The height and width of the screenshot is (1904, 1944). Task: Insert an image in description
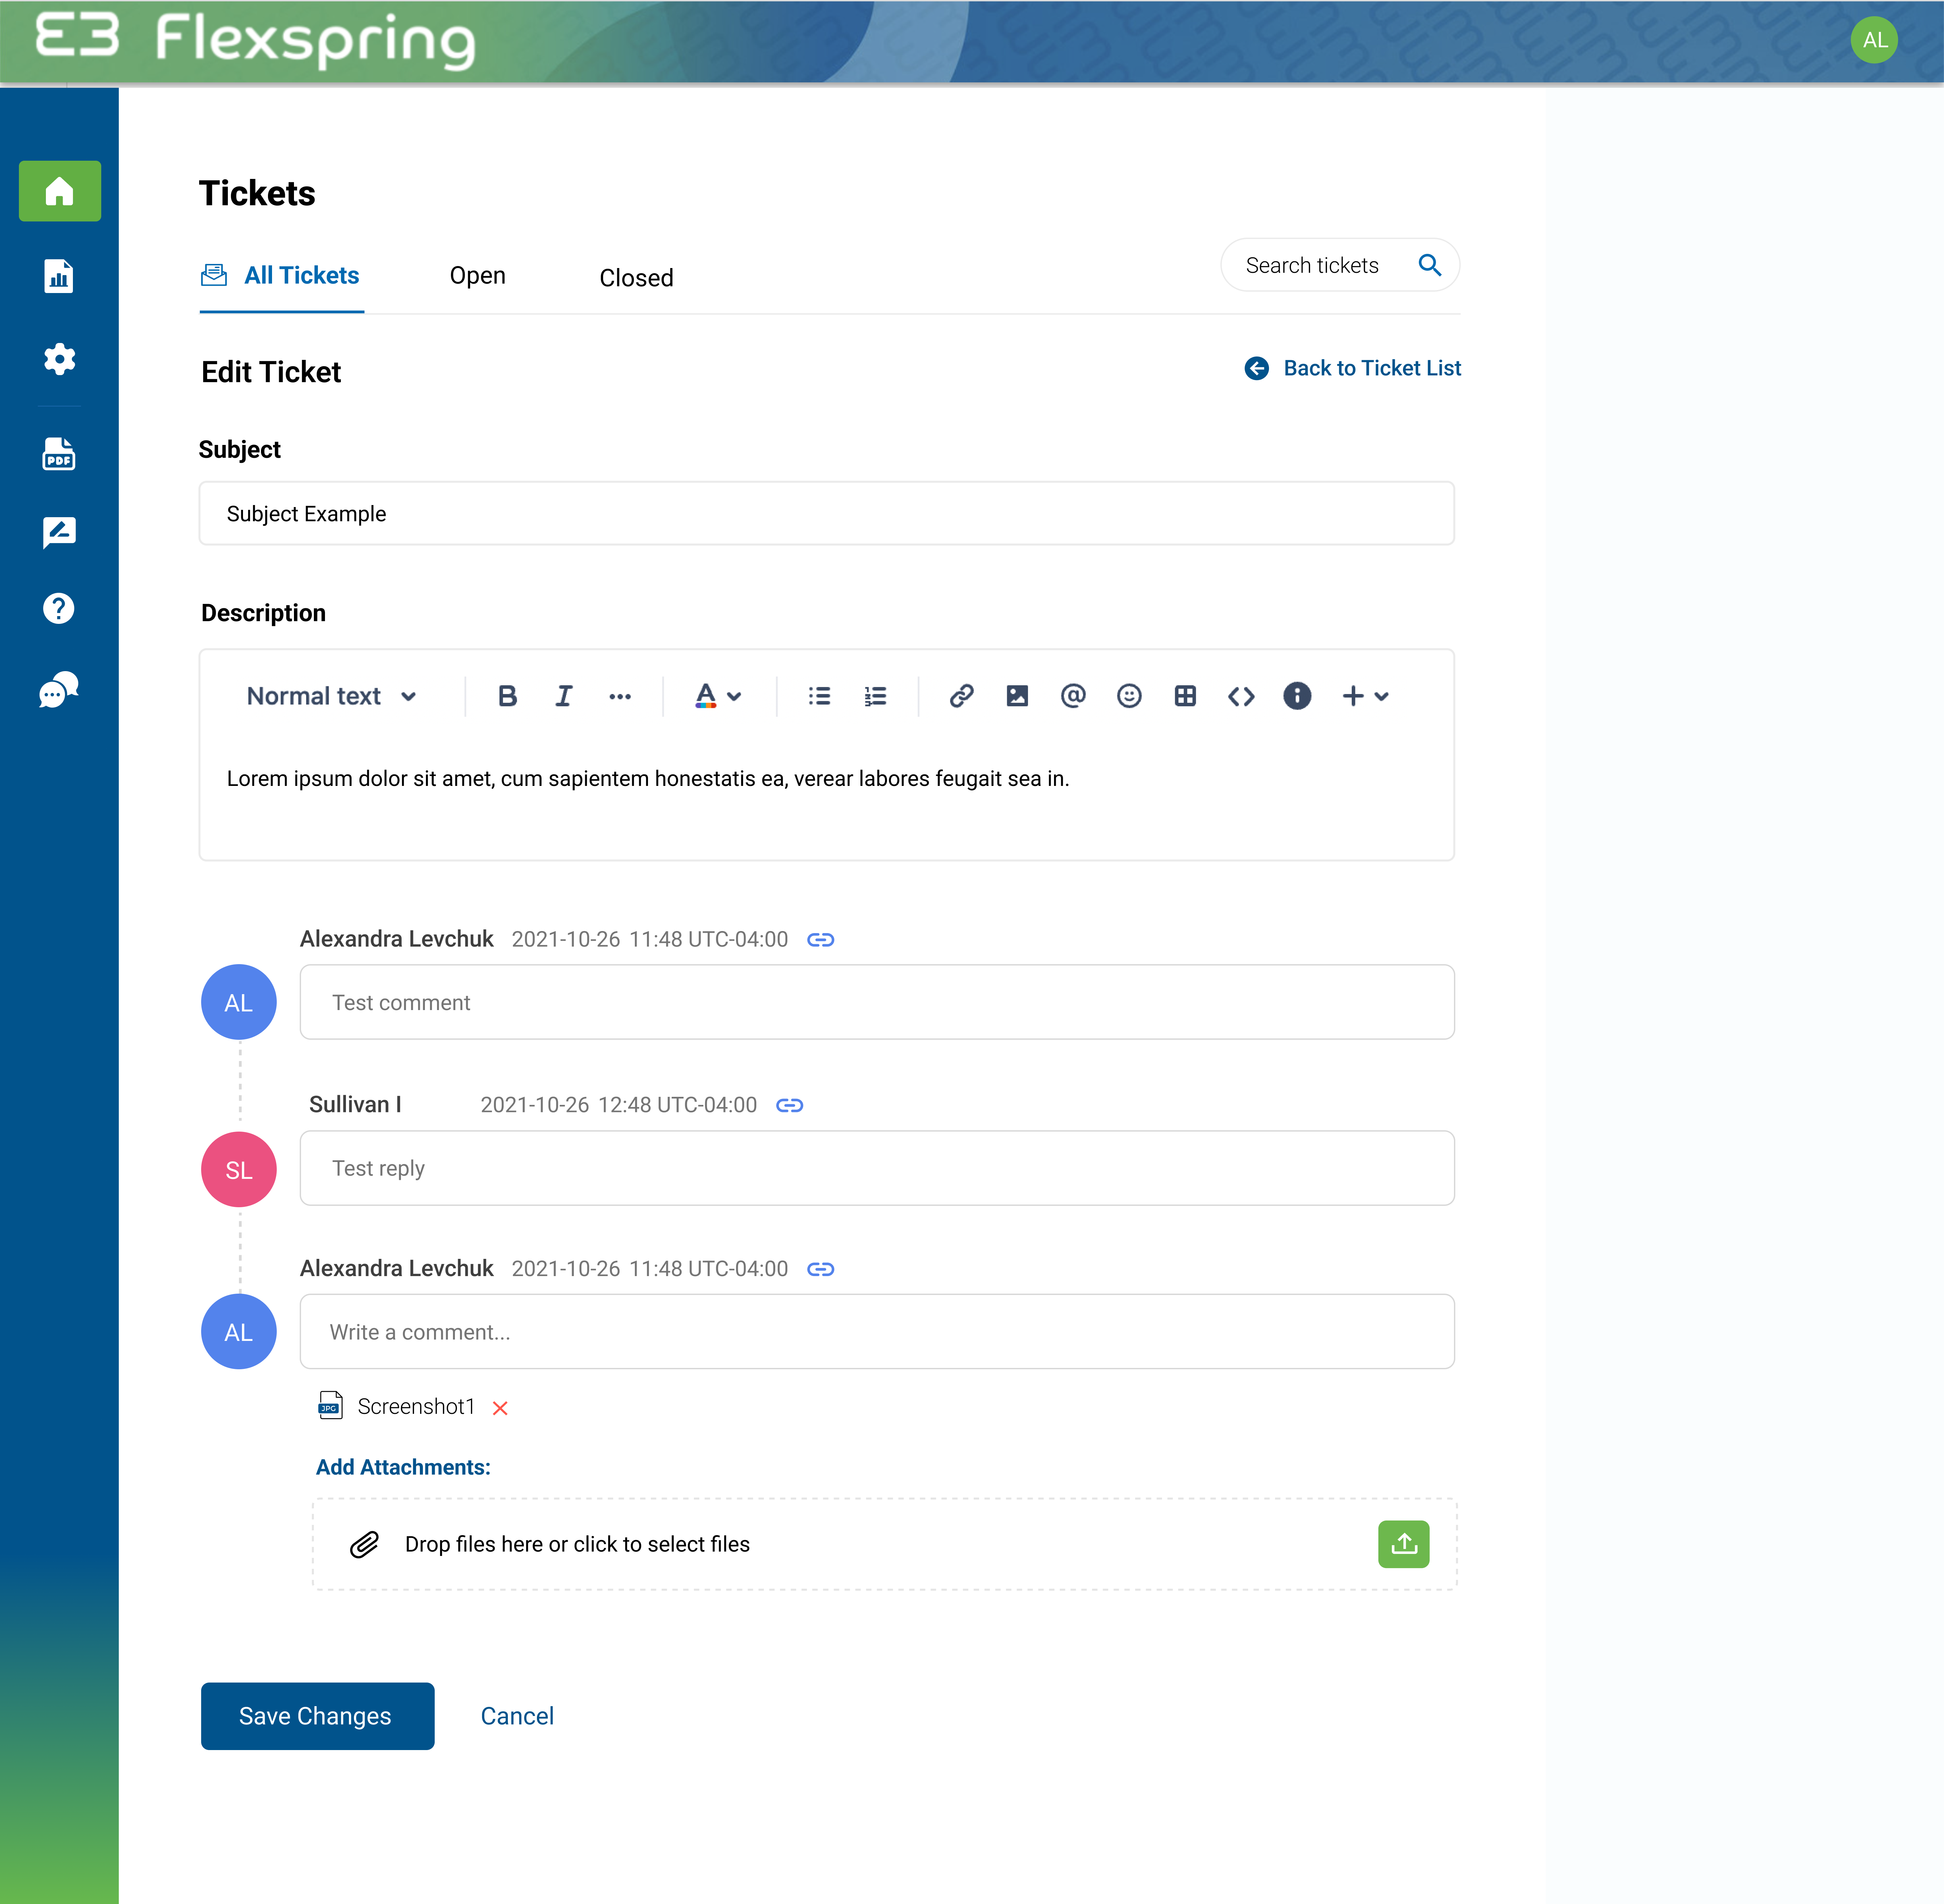(1018, 696)
